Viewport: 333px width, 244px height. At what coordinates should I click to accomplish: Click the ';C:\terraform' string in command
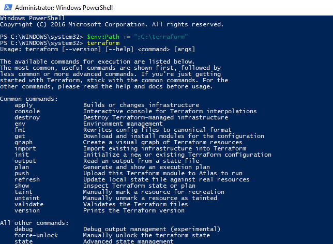(161, 37)
